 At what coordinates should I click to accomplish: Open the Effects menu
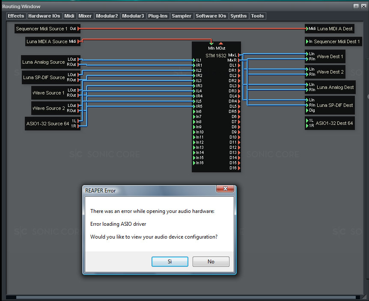tap(16, 16)
